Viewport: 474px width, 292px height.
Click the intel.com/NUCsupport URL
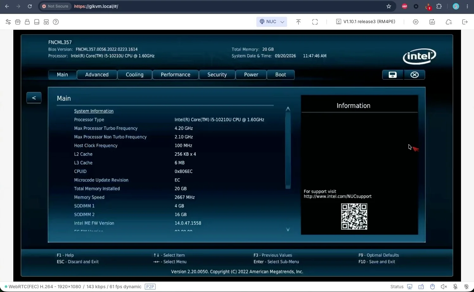(x=338, y=196)
